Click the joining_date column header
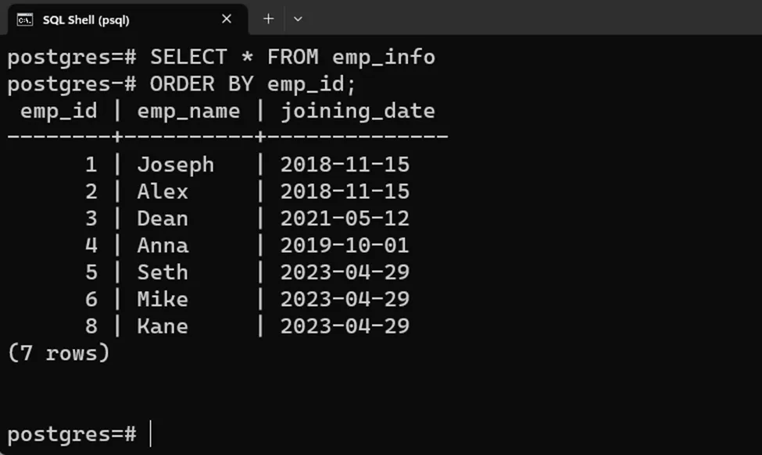The width and height of the screenshot is (762, 455). coord(357,111)
